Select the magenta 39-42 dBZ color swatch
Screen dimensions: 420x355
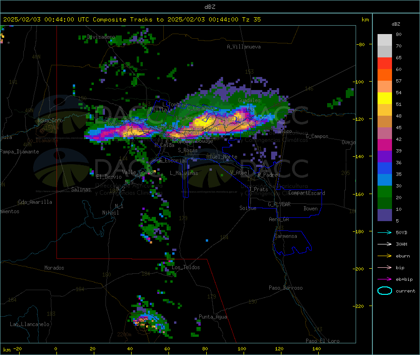(385, 145)
